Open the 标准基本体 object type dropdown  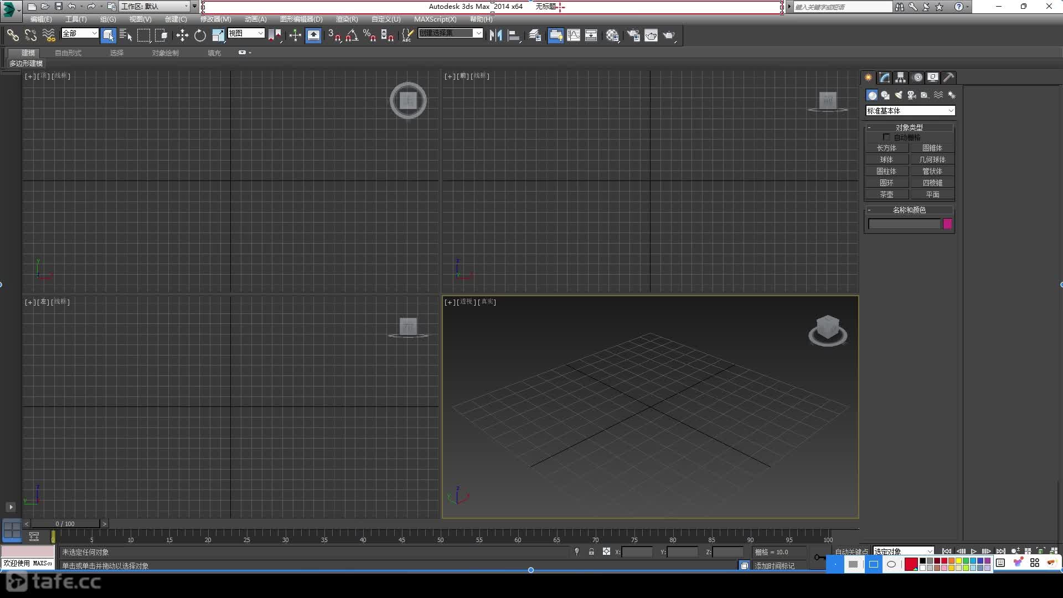coord(910,111)
